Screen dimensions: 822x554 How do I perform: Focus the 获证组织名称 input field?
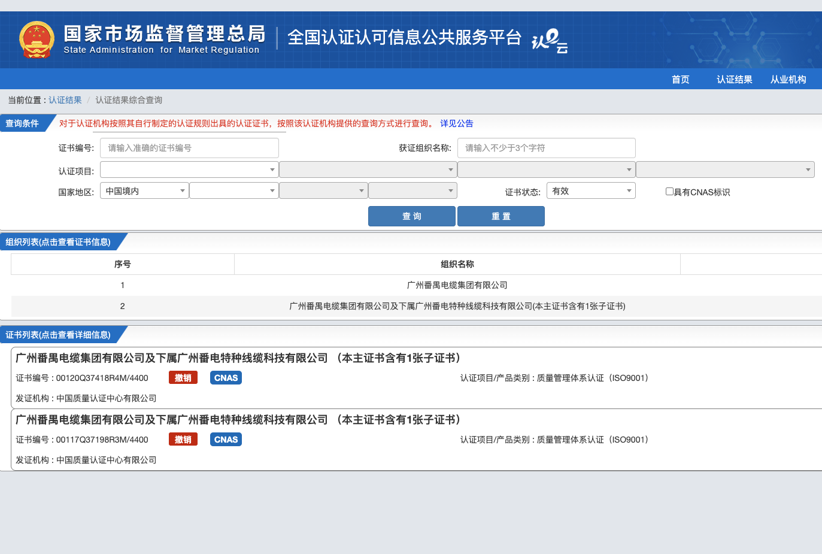[x=547, y=148]
